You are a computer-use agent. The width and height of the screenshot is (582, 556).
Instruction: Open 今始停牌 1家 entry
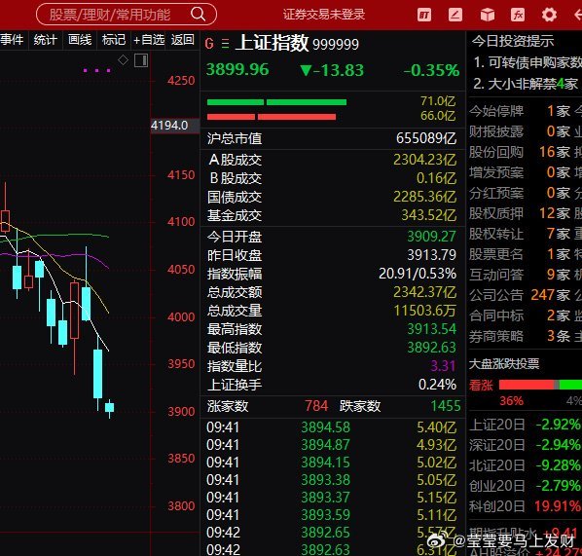520,111
